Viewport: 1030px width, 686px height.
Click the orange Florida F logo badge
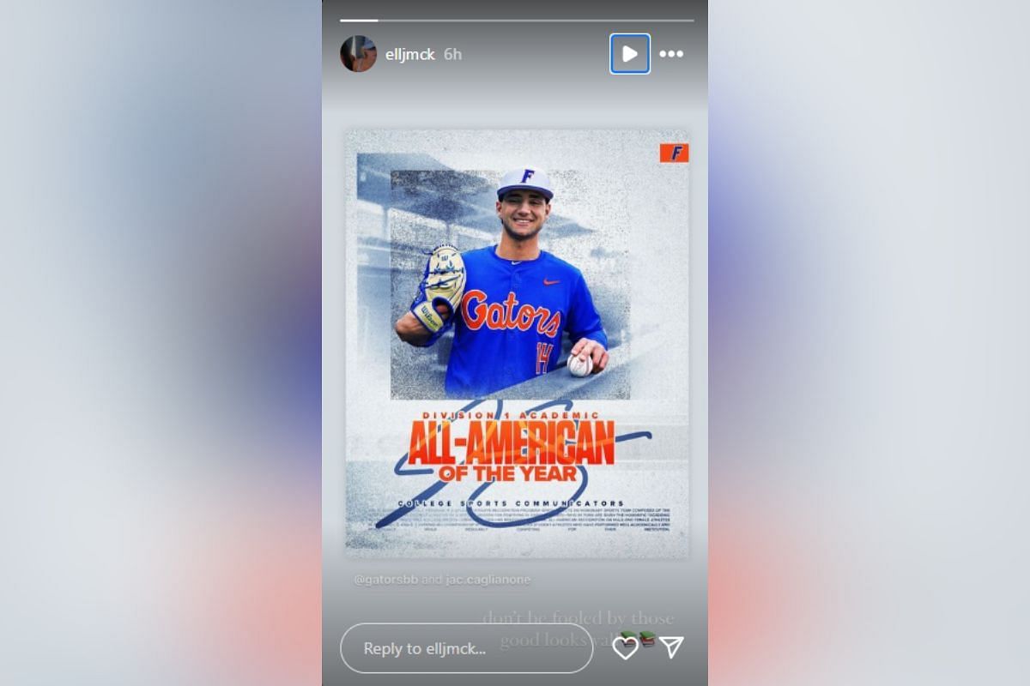pyautogui.click(x=674, y=153)
